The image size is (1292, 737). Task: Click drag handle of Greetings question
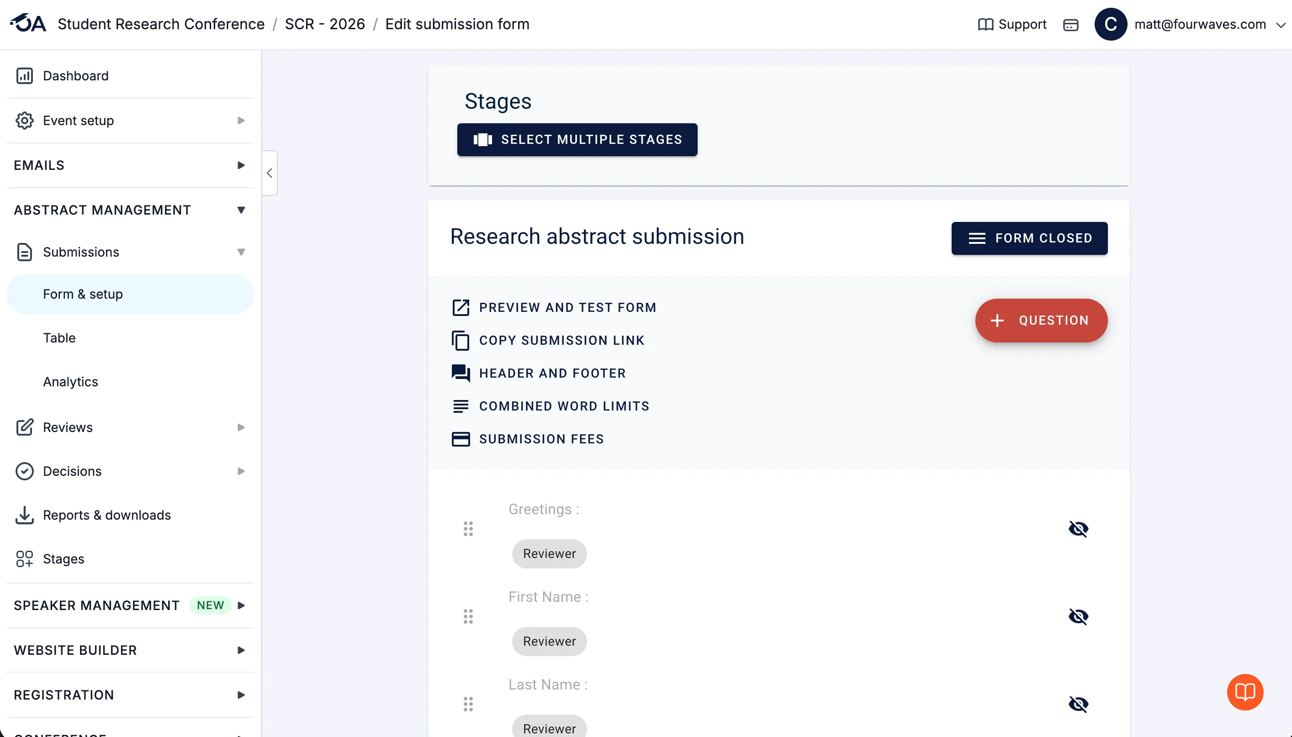[x=468, y=528]
